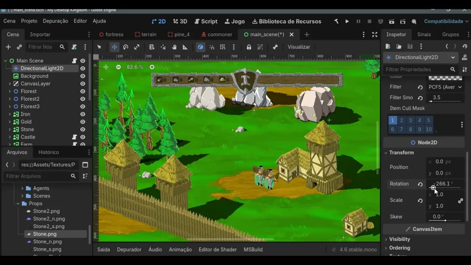
Task: Toggle distraction-free mode expand icon
Action: (x=375, y=34)
